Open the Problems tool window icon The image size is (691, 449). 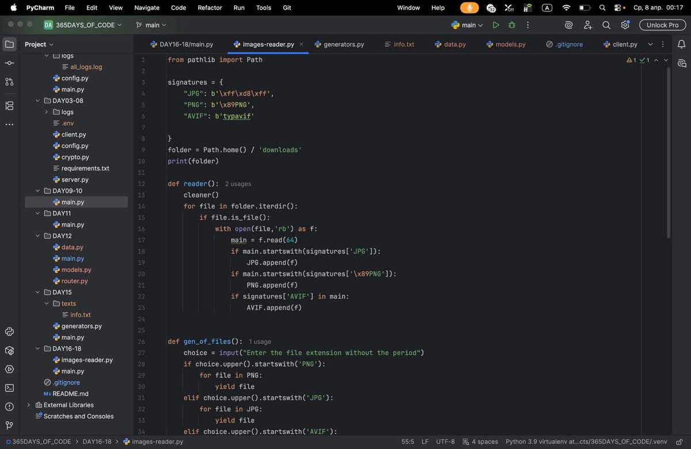click(x=9, y=406)
